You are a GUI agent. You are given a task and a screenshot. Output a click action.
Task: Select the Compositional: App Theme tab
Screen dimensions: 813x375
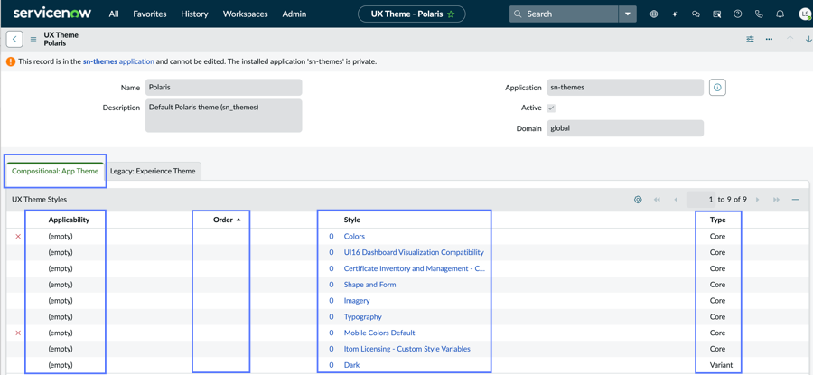[x=55, y=171]
